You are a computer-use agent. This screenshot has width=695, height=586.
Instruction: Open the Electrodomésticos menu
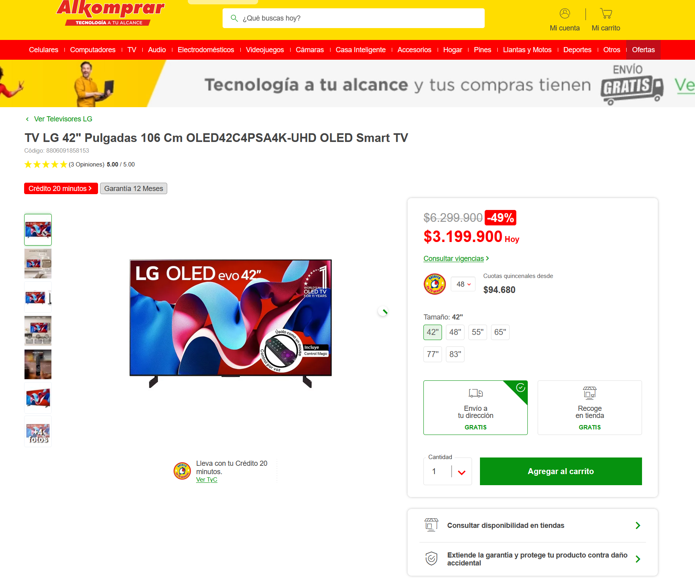coord(206,50)
